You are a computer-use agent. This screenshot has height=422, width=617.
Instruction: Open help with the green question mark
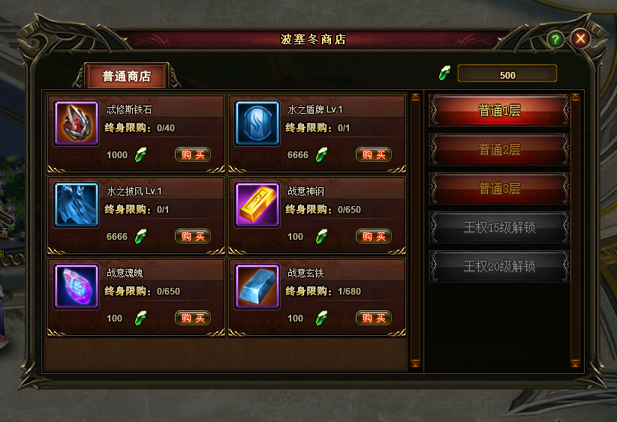tap(555, 39)
